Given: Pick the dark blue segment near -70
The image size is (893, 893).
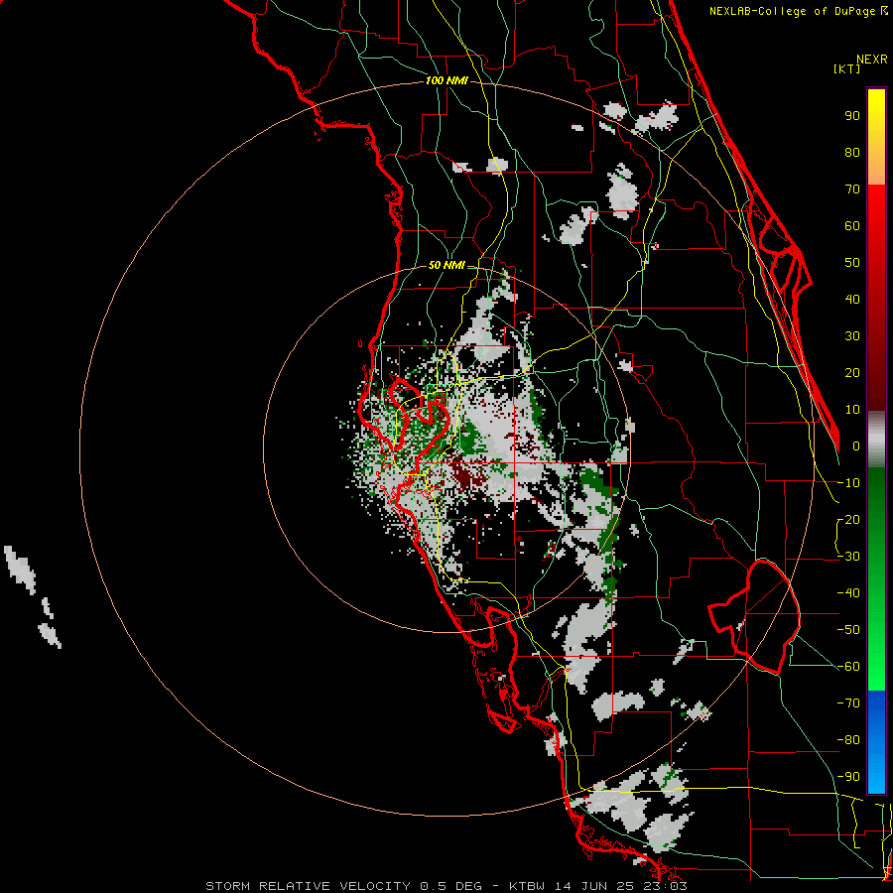Looking at the screenshot, I should coord(876,706).
